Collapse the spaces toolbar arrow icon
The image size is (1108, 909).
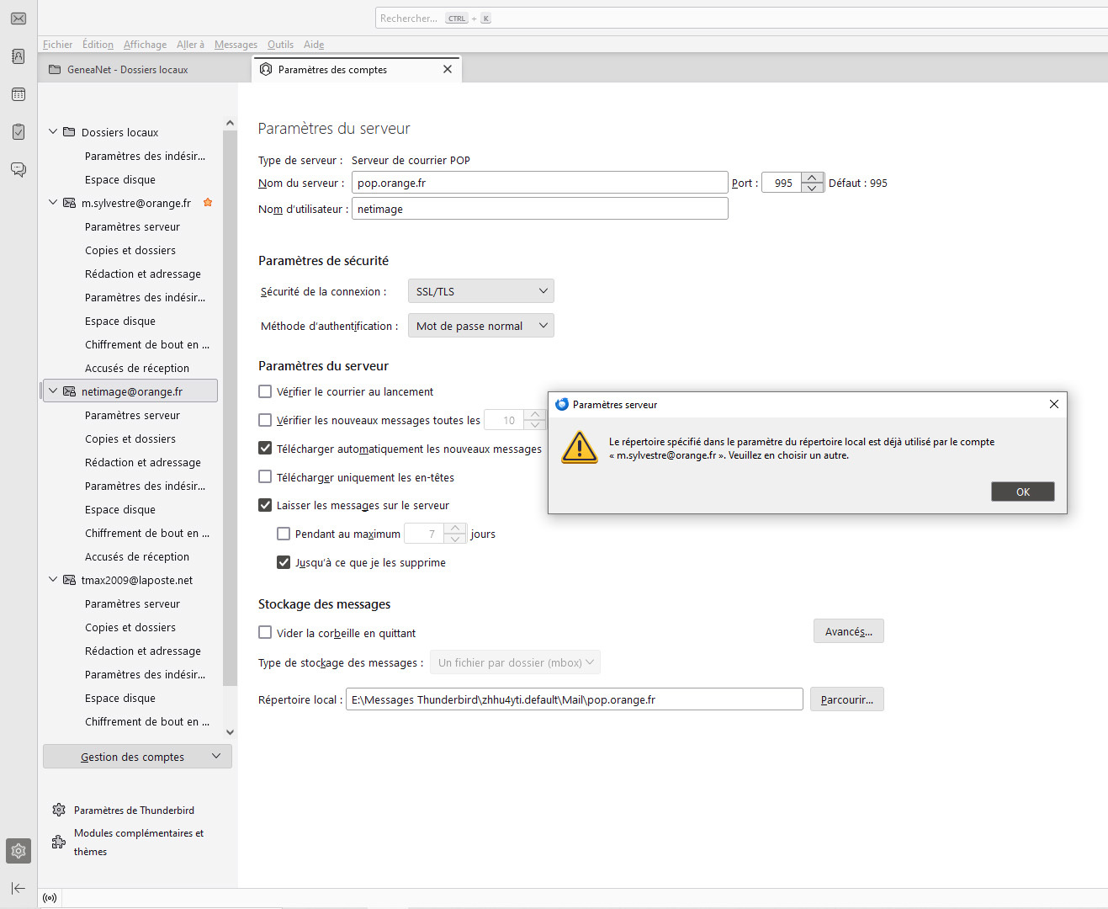pos(19,888)
